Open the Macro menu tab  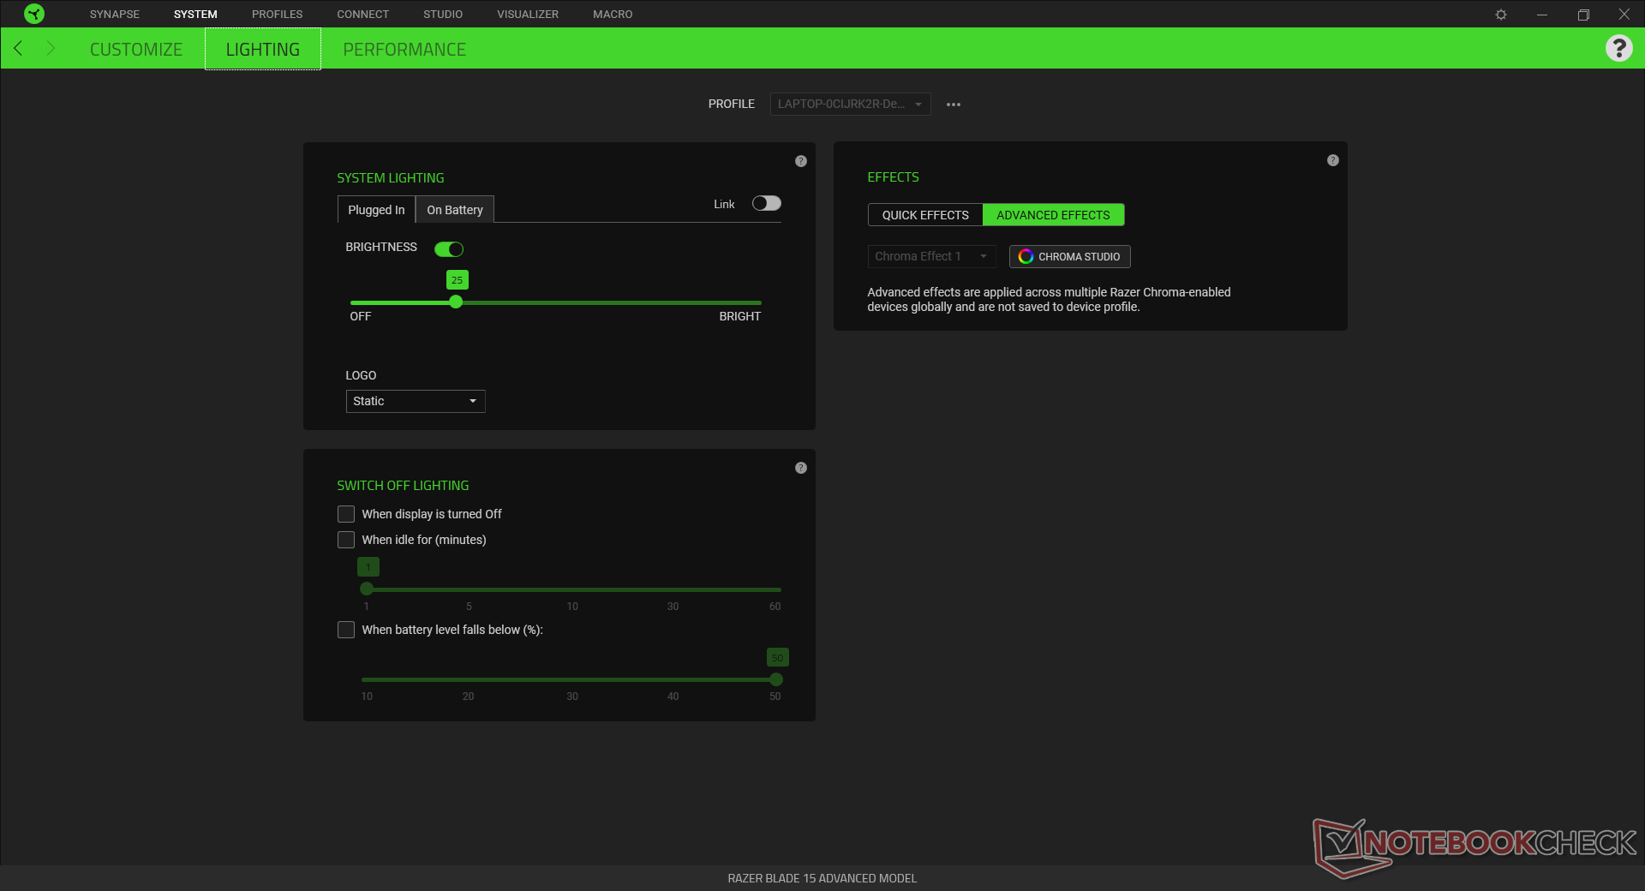click(613, 15)
